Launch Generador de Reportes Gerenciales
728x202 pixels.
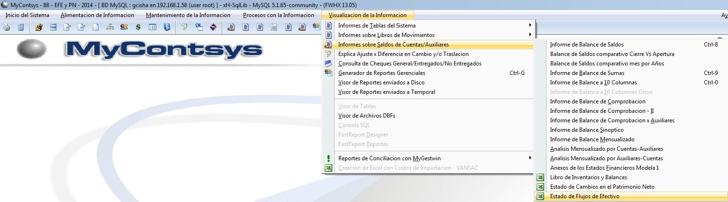[429, 73]
